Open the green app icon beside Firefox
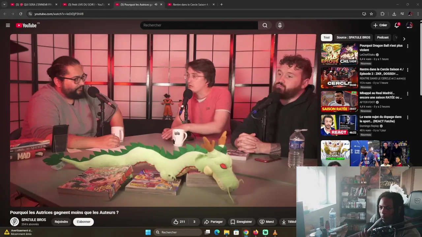This screenshot has height=237, width=422. (x=265, y=232)
